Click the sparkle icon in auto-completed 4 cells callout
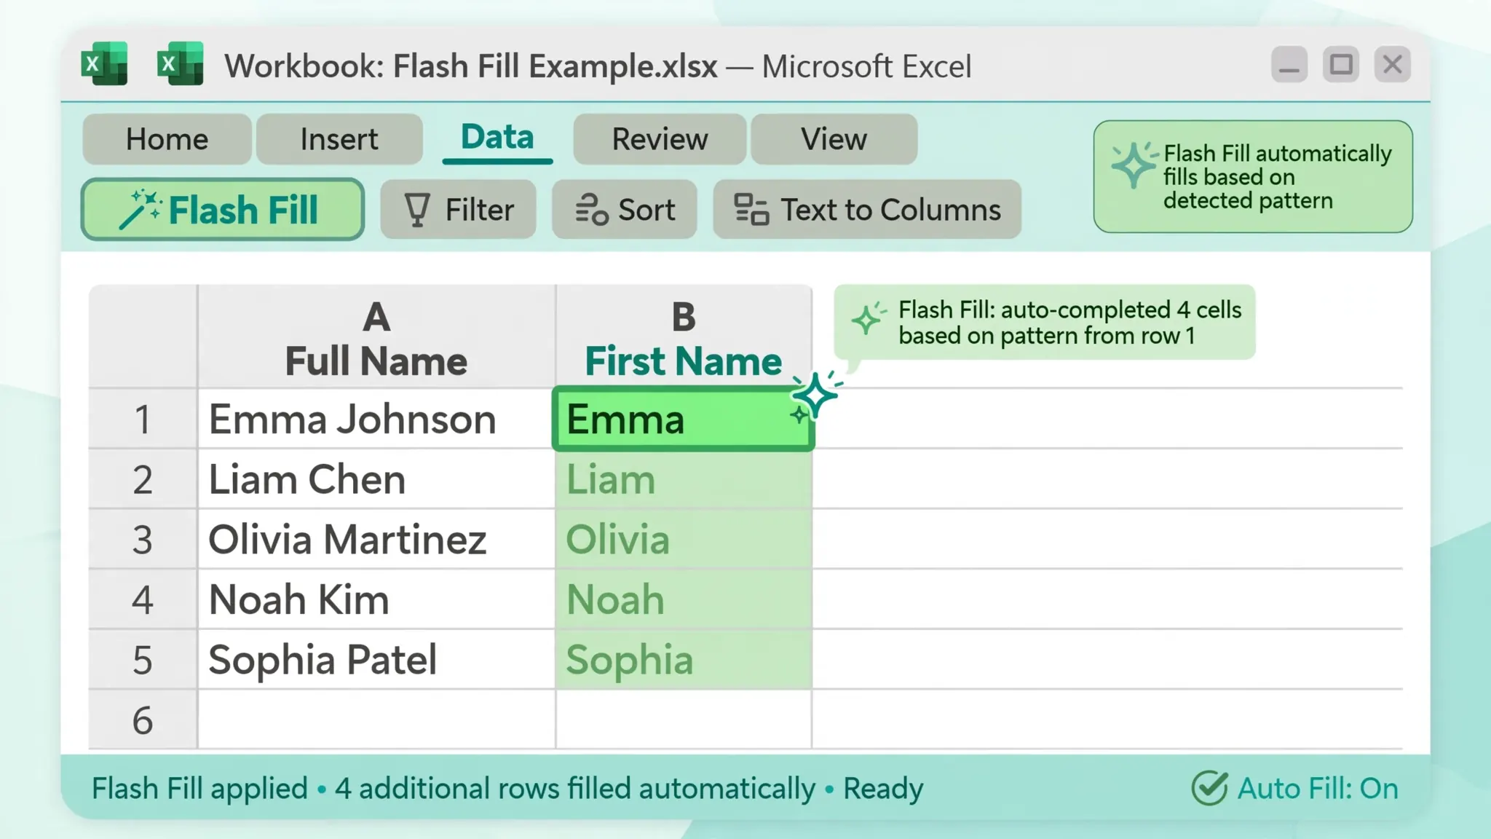 tap(869, 318)
